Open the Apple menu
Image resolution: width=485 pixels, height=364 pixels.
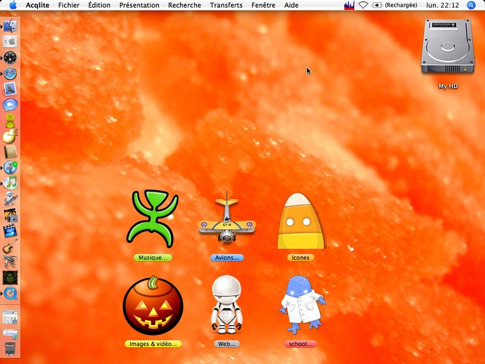tap(13, 5)
